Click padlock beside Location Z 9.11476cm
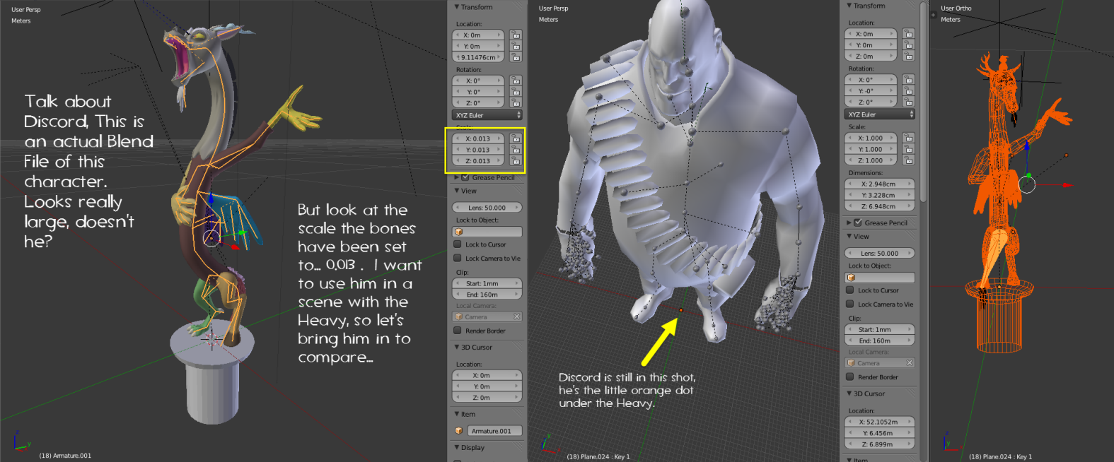The width and height of the screenshot is (1114, 462). coord(516,57)
